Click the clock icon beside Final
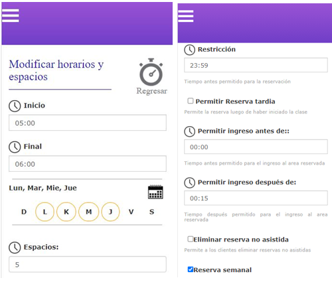Screen dimensions: 332x286 (x=15, y=147)
